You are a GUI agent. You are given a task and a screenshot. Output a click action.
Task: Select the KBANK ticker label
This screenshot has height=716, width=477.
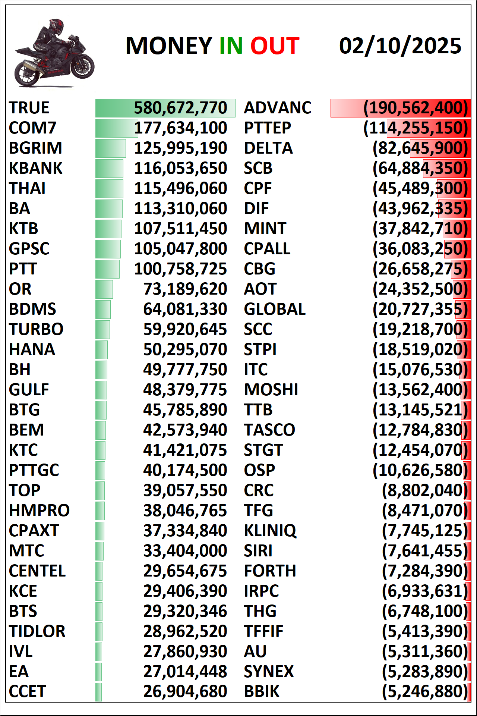pyautogui.click(x=35, y=168)
